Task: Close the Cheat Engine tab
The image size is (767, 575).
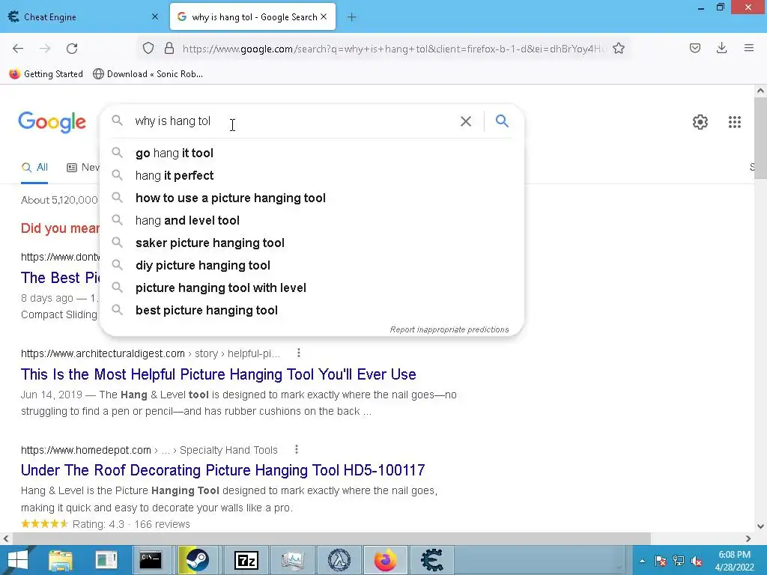Action: tap(154, 17)
